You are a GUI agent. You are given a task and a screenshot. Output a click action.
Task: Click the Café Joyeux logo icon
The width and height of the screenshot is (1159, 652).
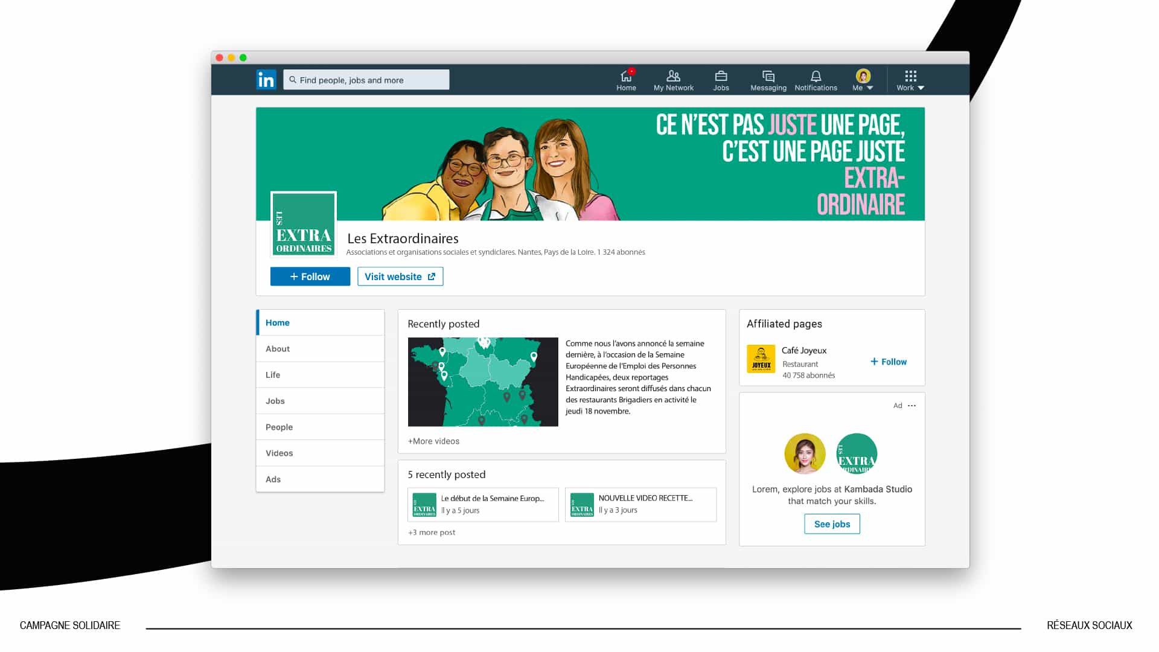[x=761, y=359]
